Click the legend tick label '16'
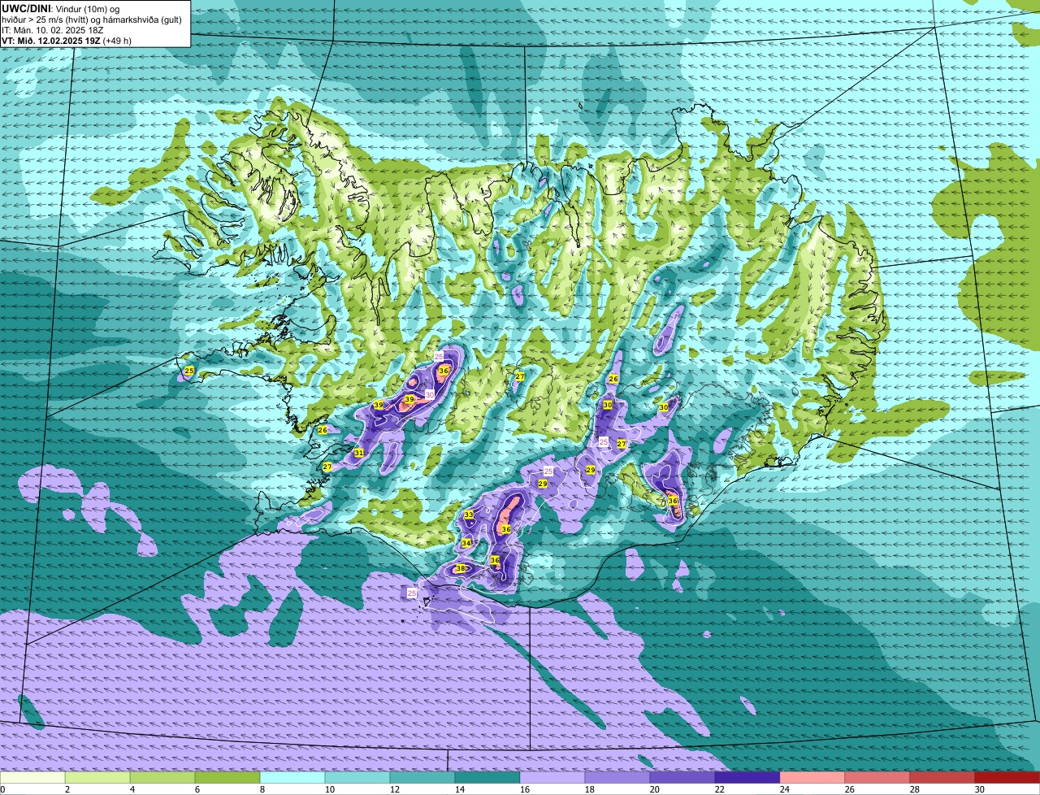Viewport: 1040px width, 795px height. pos(525,789)
